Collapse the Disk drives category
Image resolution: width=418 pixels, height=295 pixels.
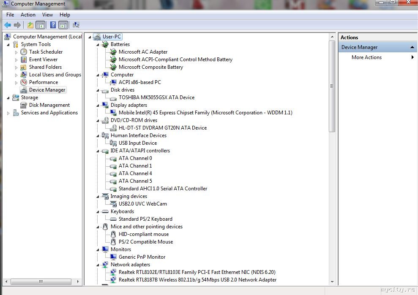[x=98, y=90]
